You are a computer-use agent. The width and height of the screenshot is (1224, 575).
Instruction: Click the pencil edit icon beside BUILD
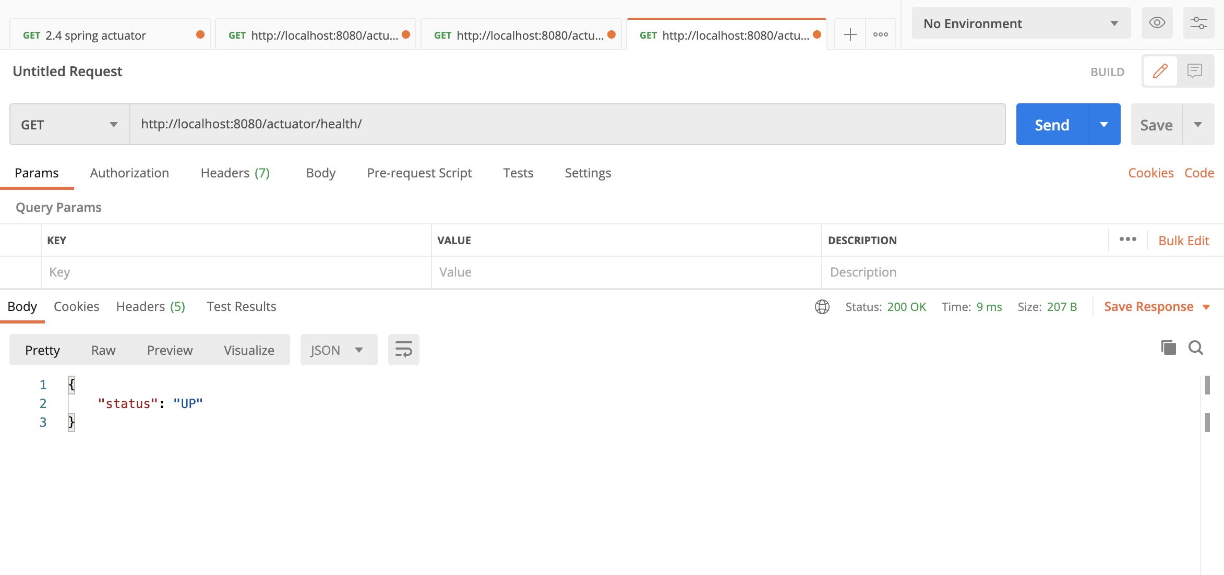tap(1160, 71)
